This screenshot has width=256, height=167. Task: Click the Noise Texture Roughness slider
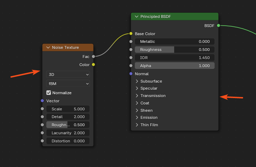[x=68, y=125]
